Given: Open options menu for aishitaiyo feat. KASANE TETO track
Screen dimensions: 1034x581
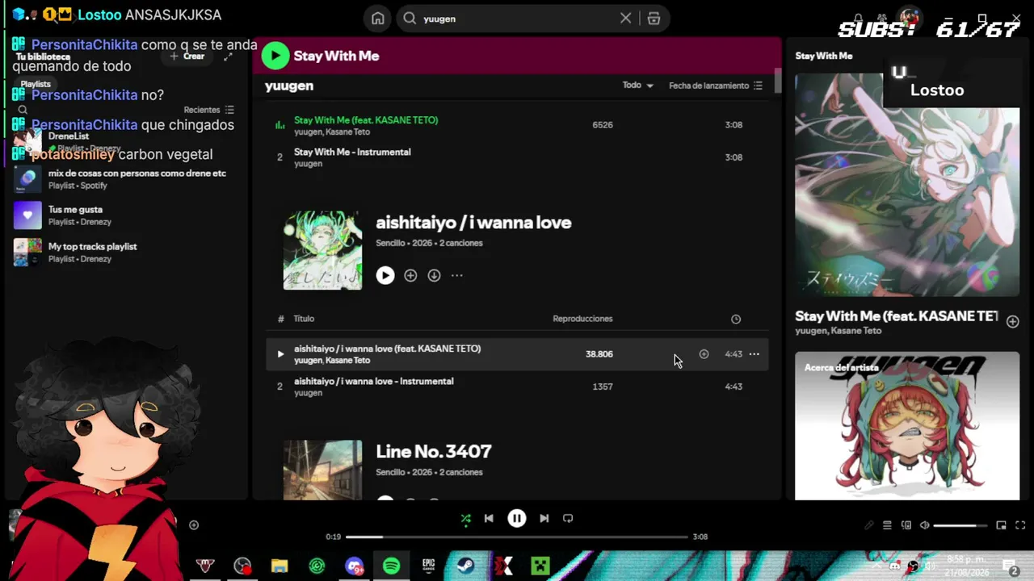Looking at the screenshot, I should 754,354.
